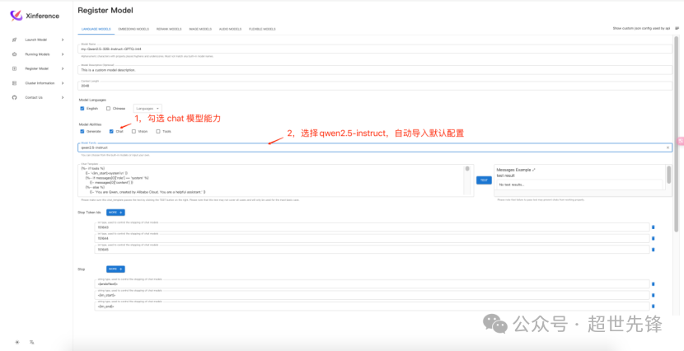The height and width of the screenshot is (351, 684).
Task: Click MORE + next to Stop
Action: coord(115,269)
